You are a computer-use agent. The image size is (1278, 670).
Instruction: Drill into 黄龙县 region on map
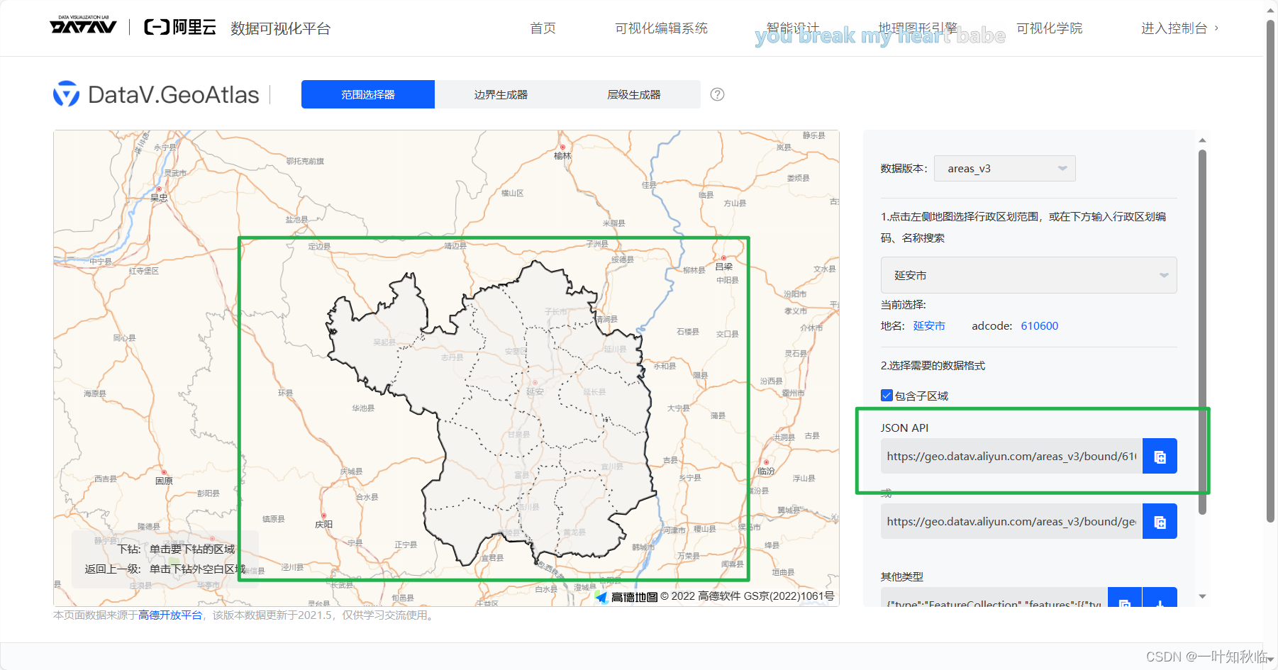coord(574,532)
